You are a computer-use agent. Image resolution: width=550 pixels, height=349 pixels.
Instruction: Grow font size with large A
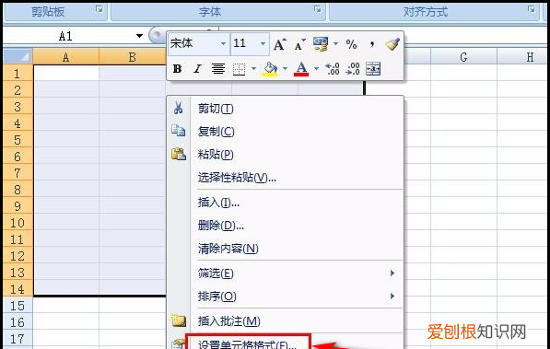(x=279, y=44)
